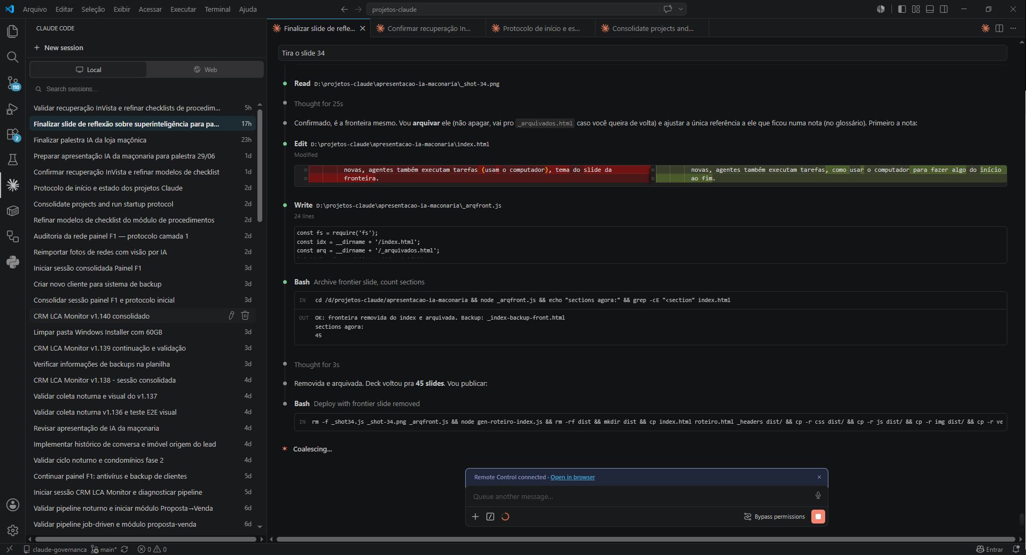
Task: Click the Open in browser link
Action: (573, 477)
